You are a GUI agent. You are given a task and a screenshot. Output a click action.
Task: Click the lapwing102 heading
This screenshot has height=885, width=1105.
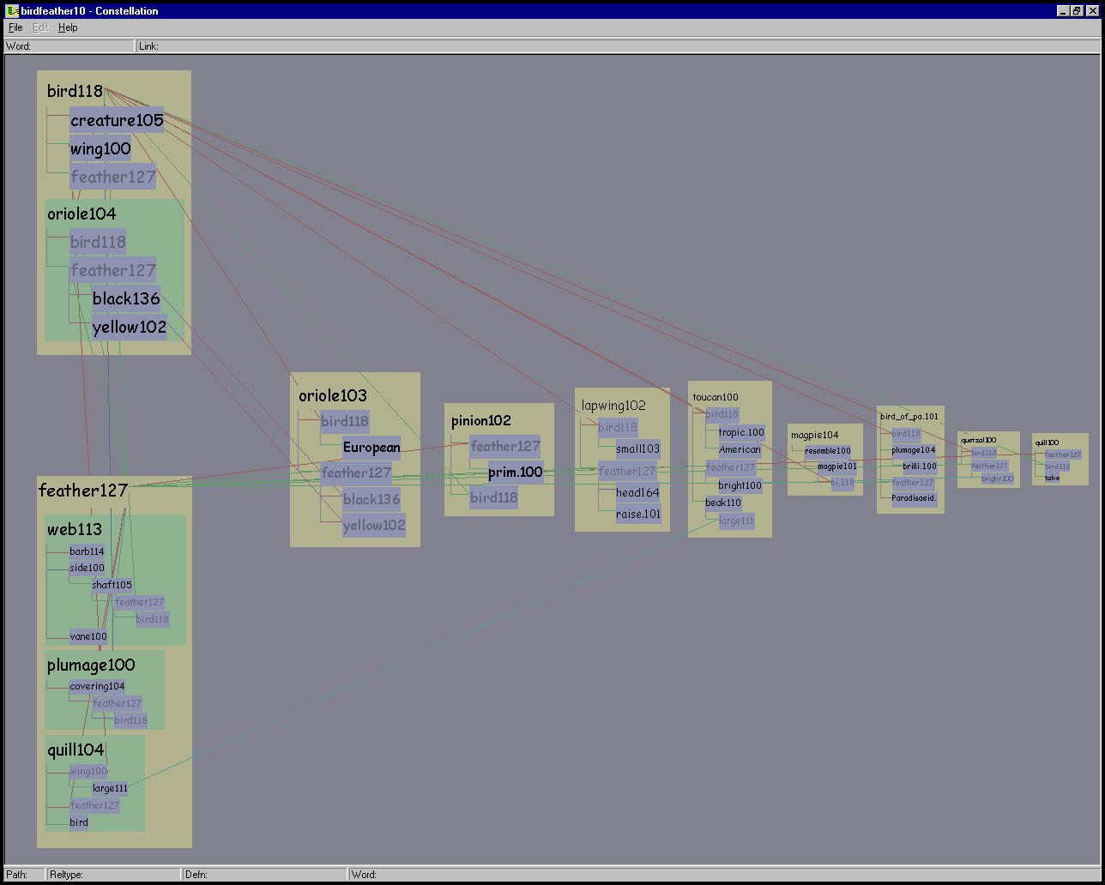(613, 406)
